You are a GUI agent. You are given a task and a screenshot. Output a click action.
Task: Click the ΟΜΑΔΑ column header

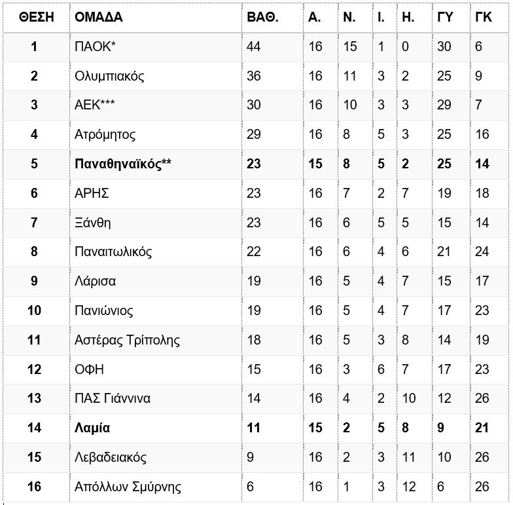tap(98, 17)
